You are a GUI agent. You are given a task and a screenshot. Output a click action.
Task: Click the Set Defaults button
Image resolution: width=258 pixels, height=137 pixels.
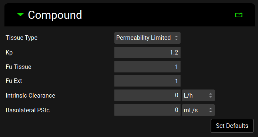tap(232, 126)
